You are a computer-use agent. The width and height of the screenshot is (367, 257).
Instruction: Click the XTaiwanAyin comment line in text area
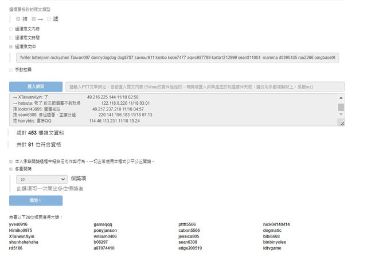tap(57, 97)
